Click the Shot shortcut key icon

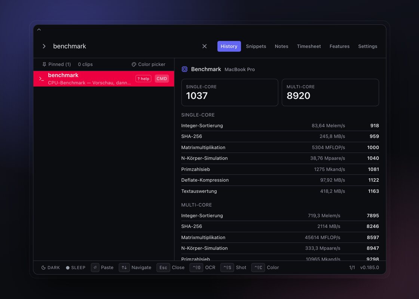[x=227, y=268]
